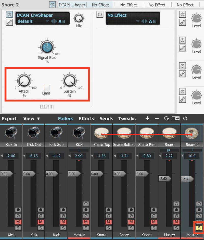Viewport: 204px width, 240px height.
Task: Open the No Effect slot preset dropdown arrow
Action: coord(138,21)
